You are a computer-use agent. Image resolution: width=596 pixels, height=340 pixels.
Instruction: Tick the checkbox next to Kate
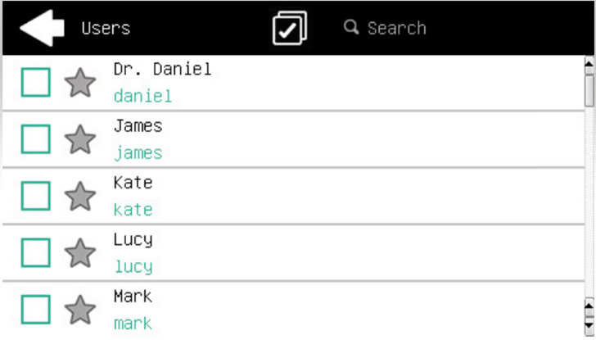click(x=35, y=197)
